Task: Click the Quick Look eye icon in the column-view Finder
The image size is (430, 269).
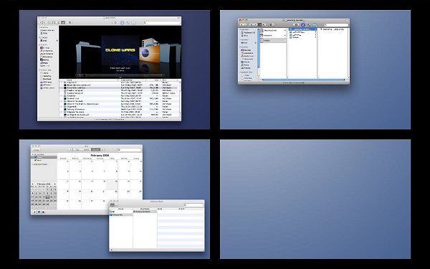Action: pos(296,24)
